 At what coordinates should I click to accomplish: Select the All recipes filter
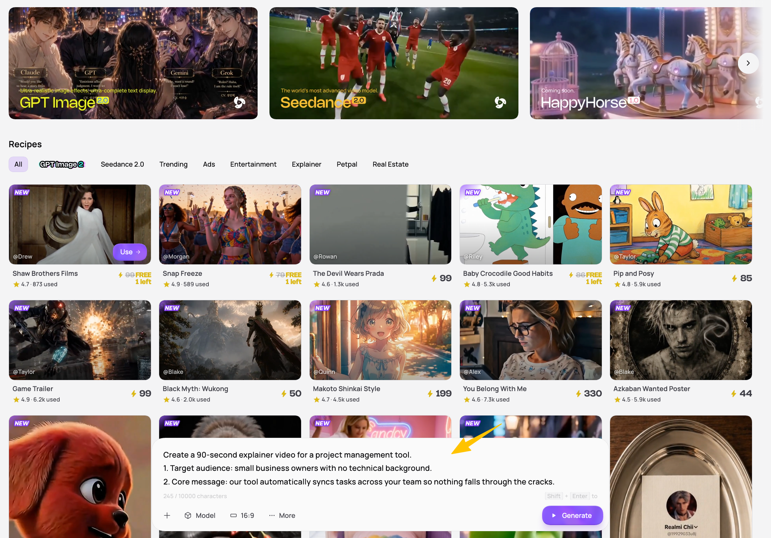(18, 164)
